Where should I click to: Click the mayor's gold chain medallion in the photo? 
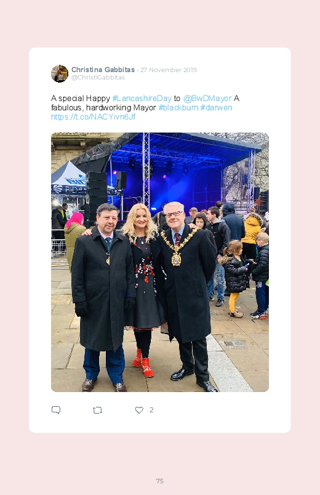[x=176, y=260]
